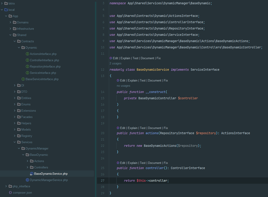
Task: Open ActionsInterface.php in the project tree
Action: pos(43,54)
